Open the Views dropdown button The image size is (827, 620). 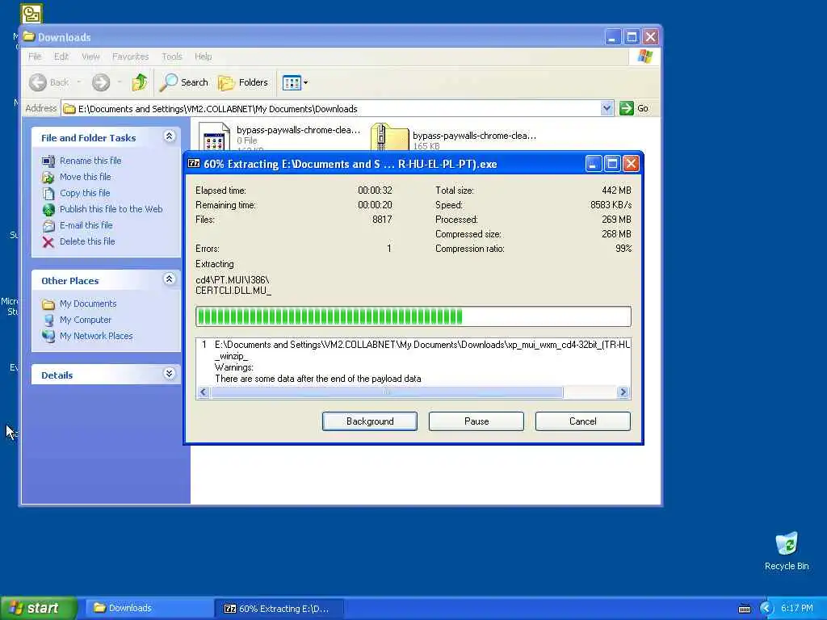(x=295, y=82)
